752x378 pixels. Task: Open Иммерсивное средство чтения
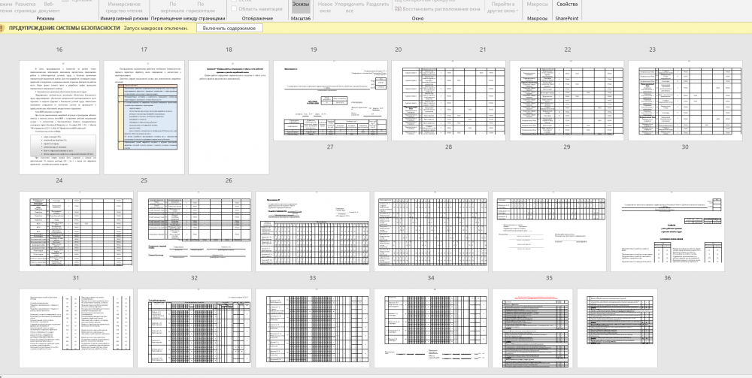124,7
